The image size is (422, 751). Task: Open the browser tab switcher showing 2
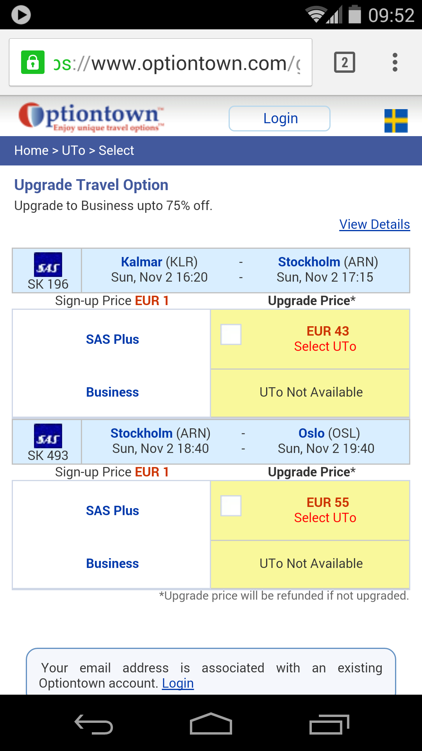point(344,62)
